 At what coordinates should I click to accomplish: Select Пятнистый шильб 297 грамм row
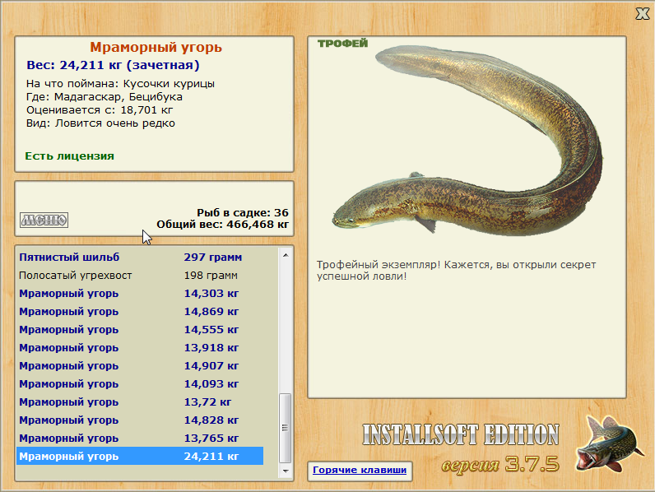(140, 258)
